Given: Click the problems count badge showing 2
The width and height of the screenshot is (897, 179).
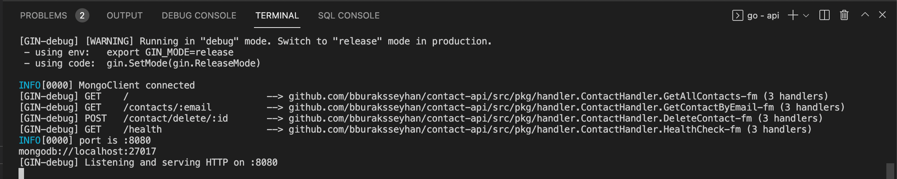Looking at the screenshot, I should pos(82,16).
